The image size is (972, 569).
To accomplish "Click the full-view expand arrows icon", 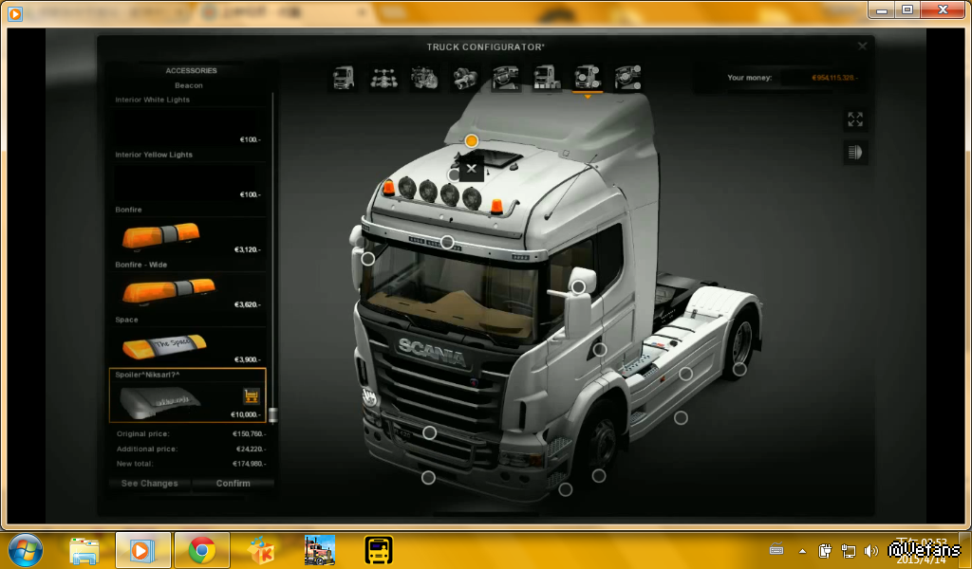I will [855, 119].
